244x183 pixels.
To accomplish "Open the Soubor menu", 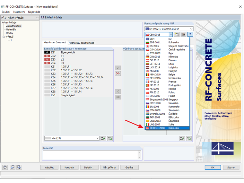I will pos(6,12).
